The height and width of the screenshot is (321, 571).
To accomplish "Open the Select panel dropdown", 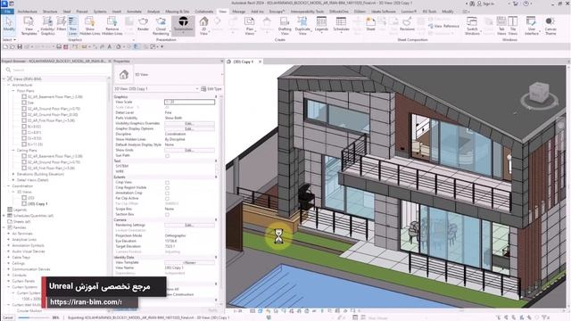I will coord(9,39).
